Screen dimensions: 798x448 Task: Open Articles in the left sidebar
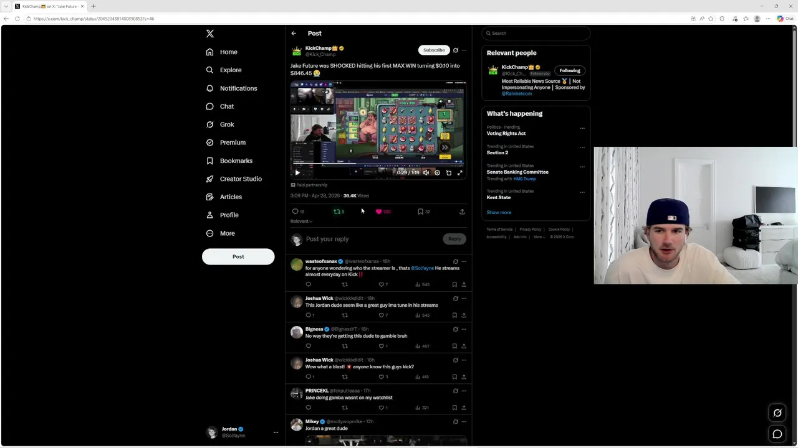[224, 197]
